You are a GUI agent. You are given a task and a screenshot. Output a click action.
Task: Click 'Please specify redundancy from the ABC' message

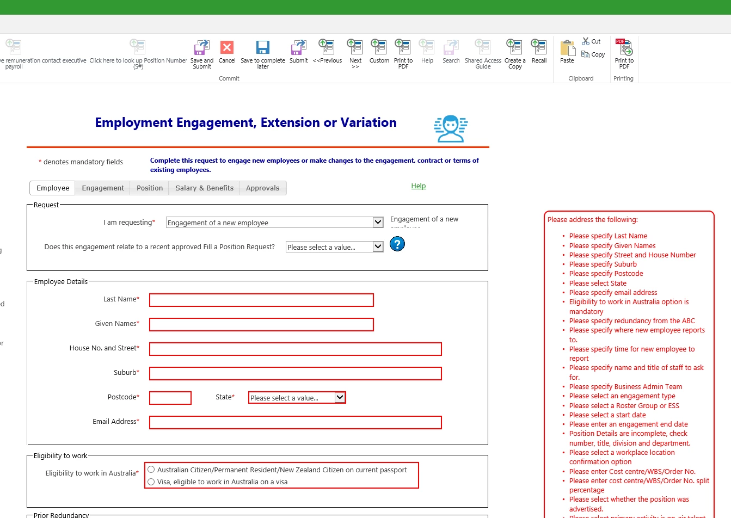click(632, 320)
